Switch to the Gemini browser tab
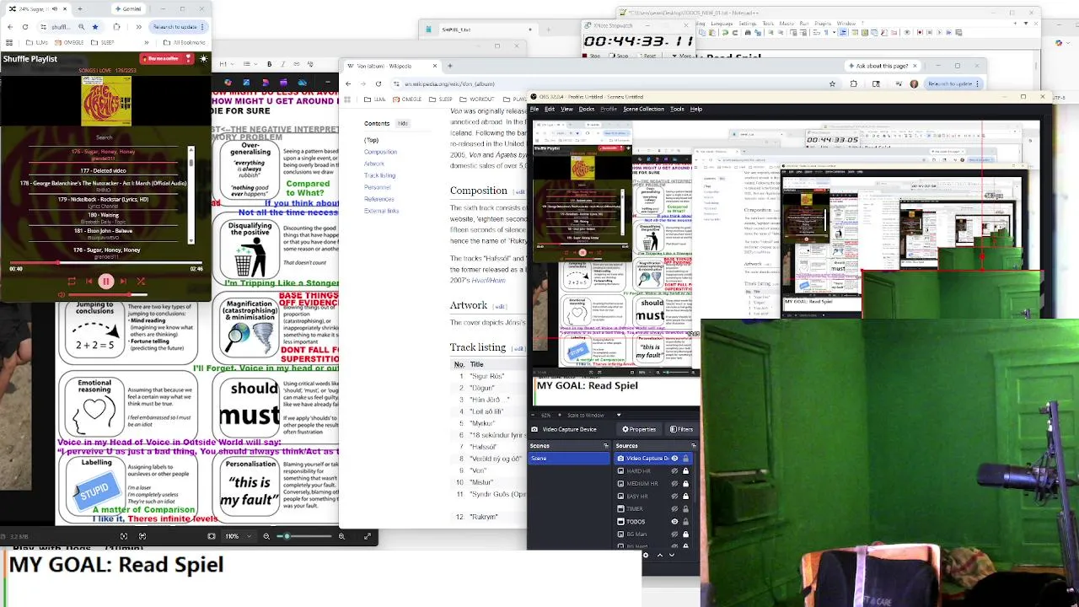The width and height of the screenshot is (1079, 607). 128,8
